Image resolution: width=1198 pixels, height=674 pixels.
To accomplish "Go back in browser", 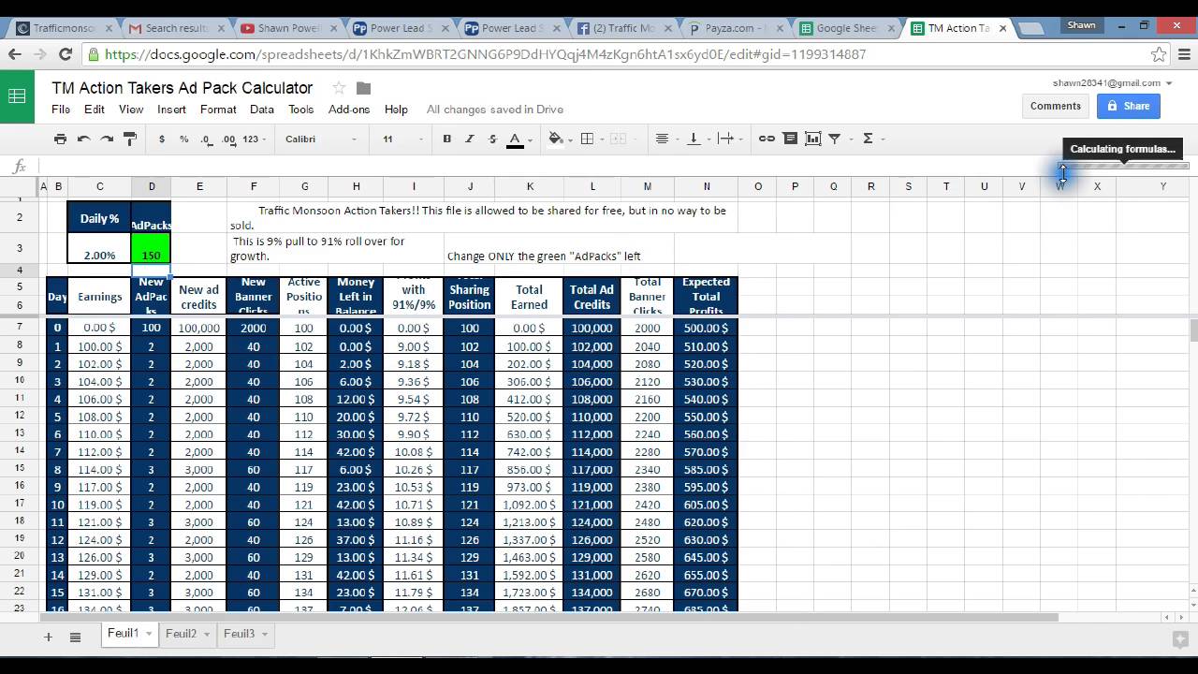I will tap(15, 54).
